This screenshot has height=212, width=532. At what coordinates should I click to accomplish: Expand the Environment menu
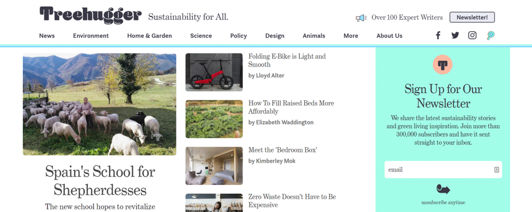(x=91, y=36)
